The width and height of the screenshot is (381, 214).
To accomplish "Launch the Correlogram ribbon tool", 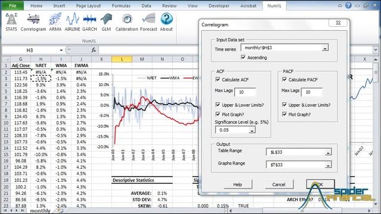I will click(33, 23).
